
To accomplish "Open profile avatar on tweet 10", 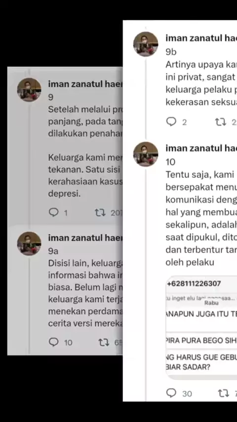I will [x=146, y=154].
